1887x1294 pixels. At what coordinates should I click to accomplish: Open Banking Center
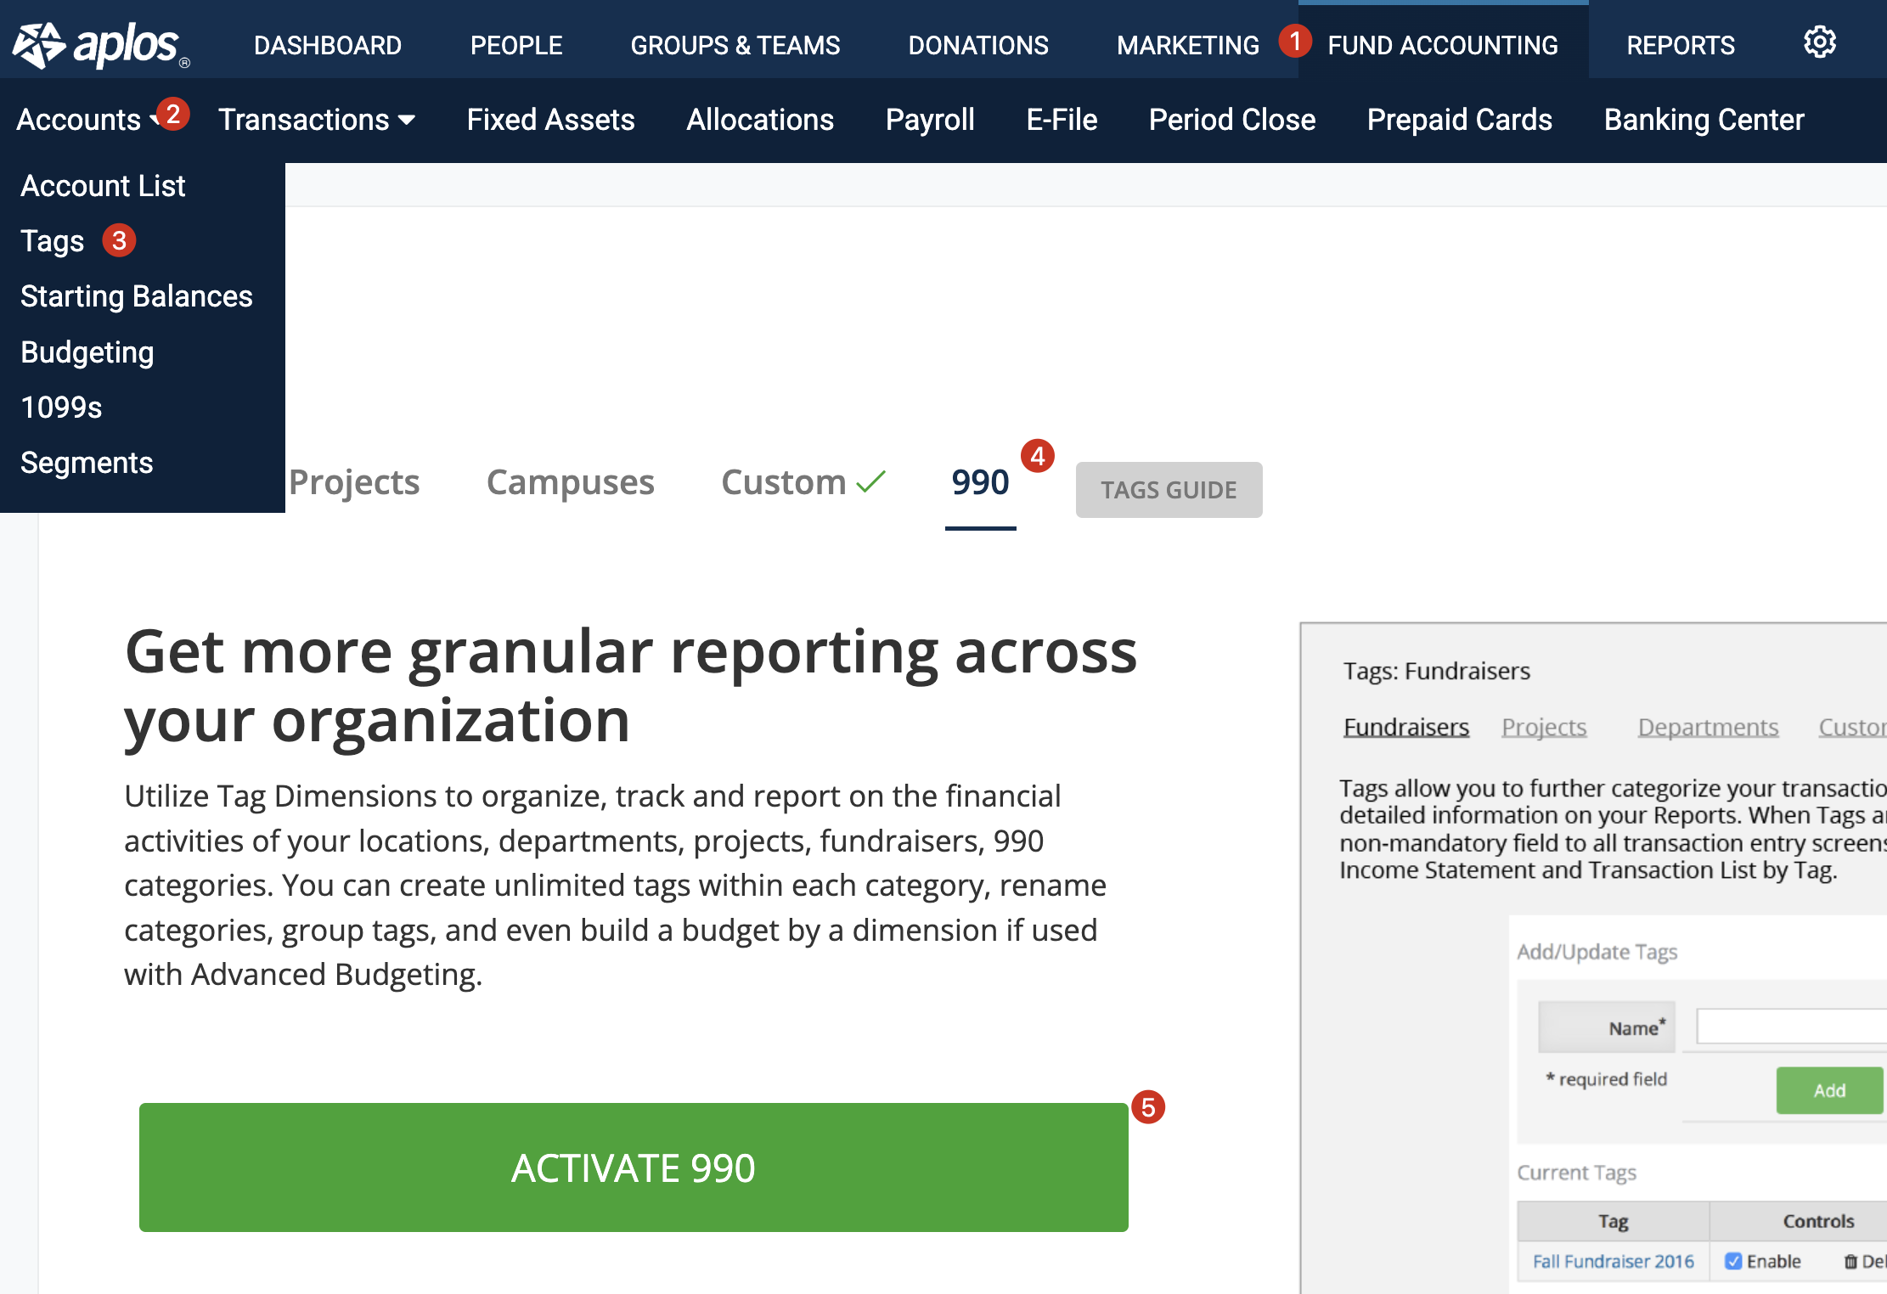click(1704, 120)
